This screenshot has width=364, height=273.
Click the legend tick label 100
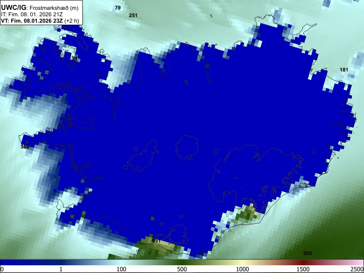coord(122,269)
